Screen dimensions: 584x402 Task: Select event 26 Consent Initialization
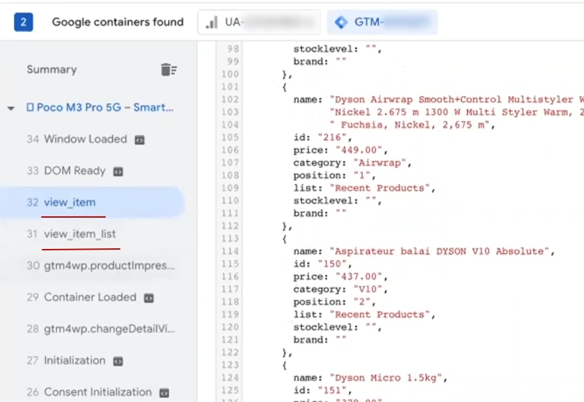pos(91,392)
